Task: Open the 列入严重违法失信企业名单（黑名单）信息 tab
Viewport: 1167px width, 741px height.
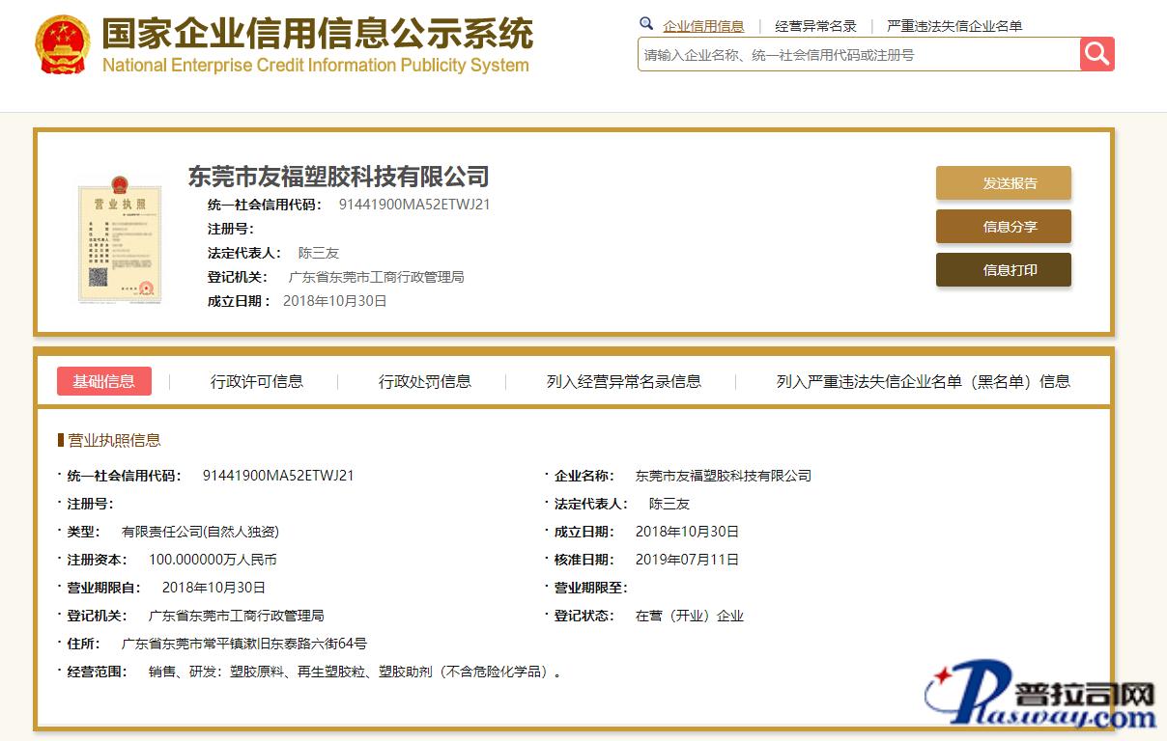Action: (x=923, y=381)
